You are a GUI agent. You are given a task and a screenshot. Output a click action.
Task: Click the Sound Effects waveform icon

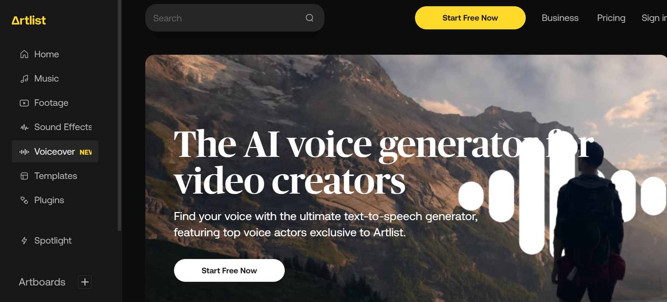(x=24, y=127)
